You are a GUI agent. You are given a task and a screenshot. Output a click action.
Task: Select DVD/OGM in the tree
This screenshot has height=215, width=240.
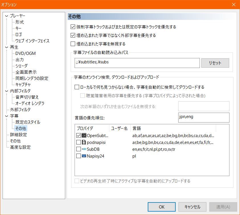pyautogui.click(x=25, y=53)
